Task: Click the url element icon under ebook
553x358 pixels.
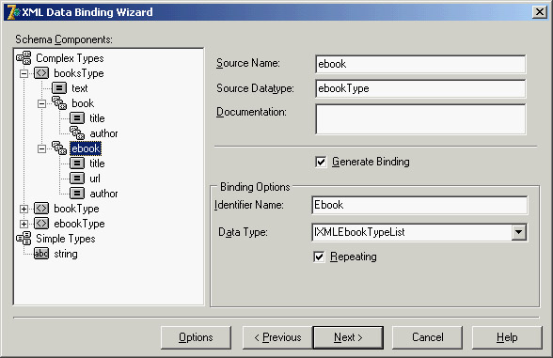Action: pos(77,179)
